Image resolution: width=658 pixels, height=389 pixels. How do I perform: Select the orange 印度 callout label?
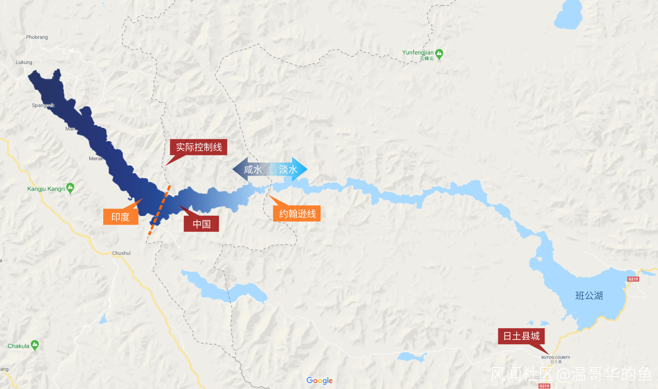click(x=120, y=217)
